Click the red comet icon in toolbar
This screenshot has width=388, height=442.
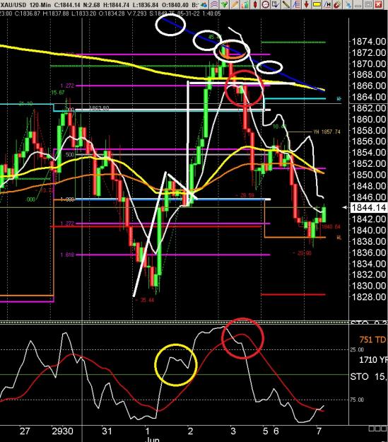(337, 4)
